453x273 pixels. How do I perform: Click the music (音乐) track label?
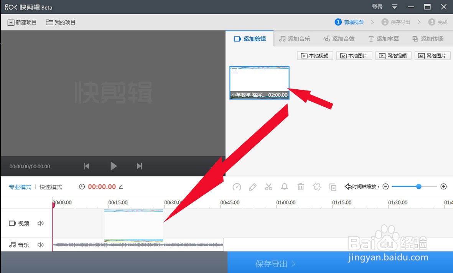tap(19, 245)
